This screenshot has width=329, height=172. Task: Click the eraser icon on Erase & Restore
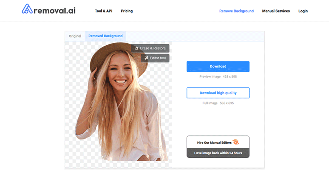coord(137,48)
